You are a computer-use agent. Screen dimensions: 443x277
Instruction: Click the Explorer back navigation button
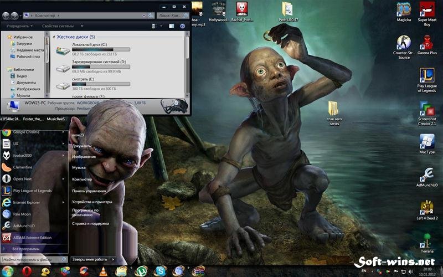[x=6, y=16]
